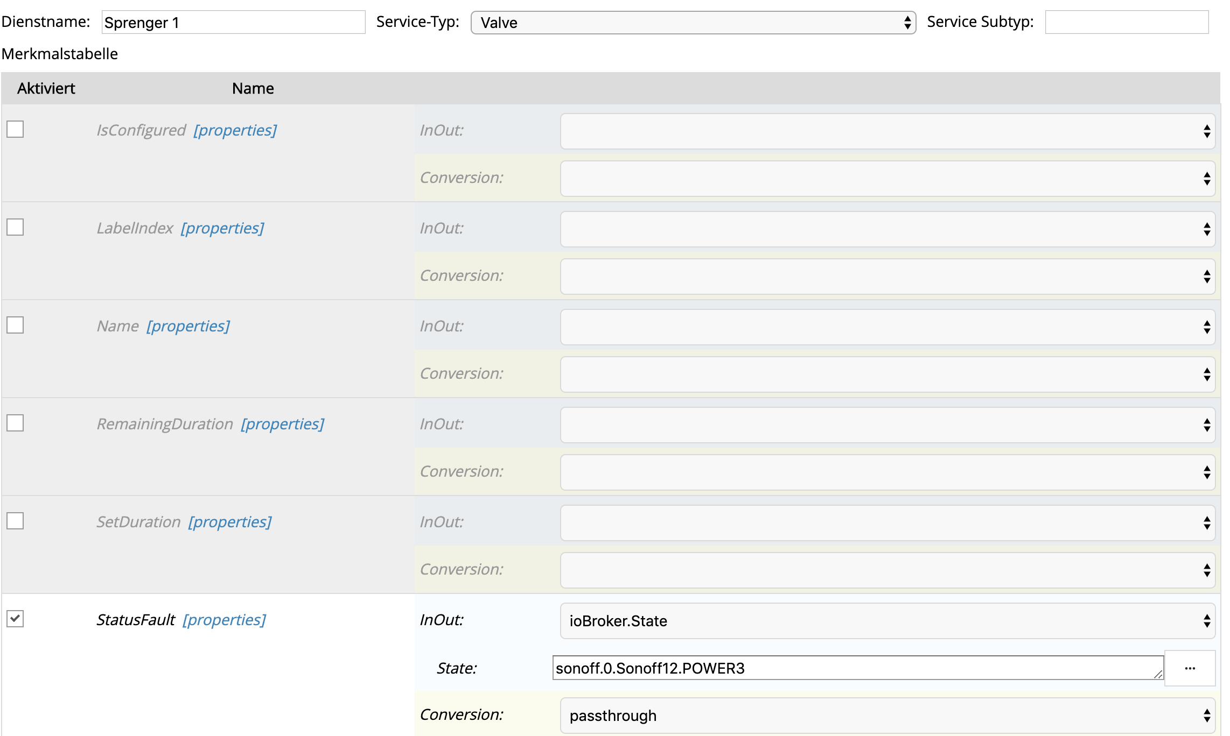Change StatusFault passthrough conversion dropdown

887,716
